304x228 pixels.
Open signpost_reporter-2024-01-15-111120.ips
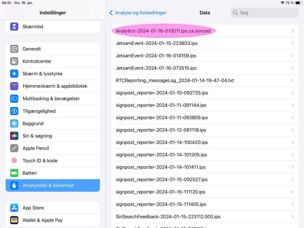(x=205, y=192)
